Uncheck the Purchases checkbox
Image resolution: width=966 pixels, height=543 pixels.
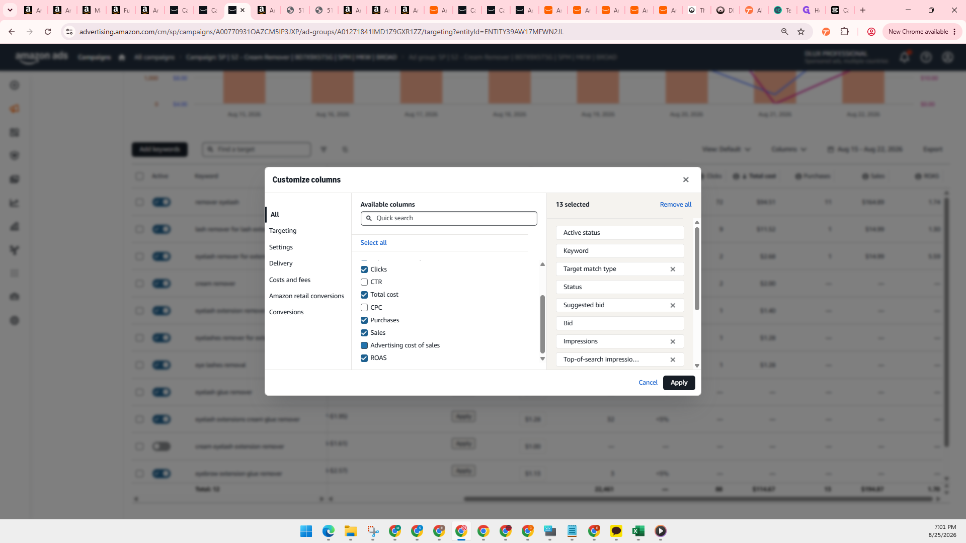coord(364,320)
